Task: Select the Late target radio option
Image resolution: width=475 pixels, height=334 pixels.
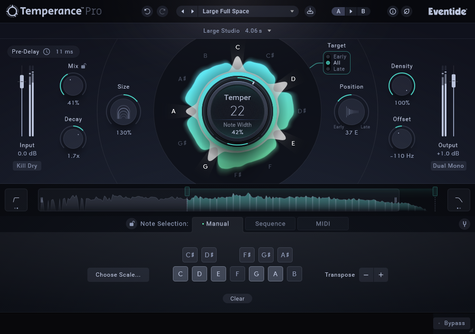Action: (328, 69)
